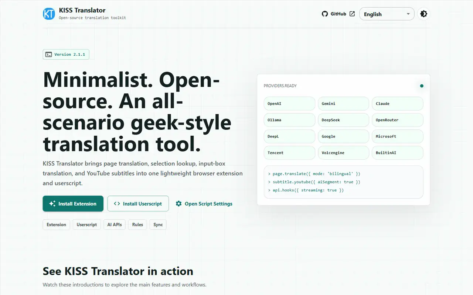The image size is (473, 295).
Task: Click the Gemini provider chip
Action: (x=343, y=104)
